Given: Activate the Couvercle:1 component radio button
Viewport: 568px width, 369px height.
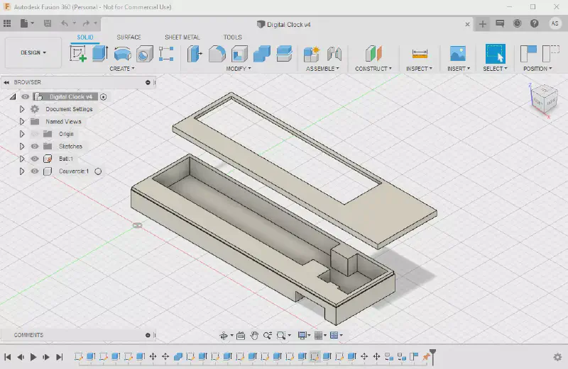Looking at the screenshot, I should (98, 171).
